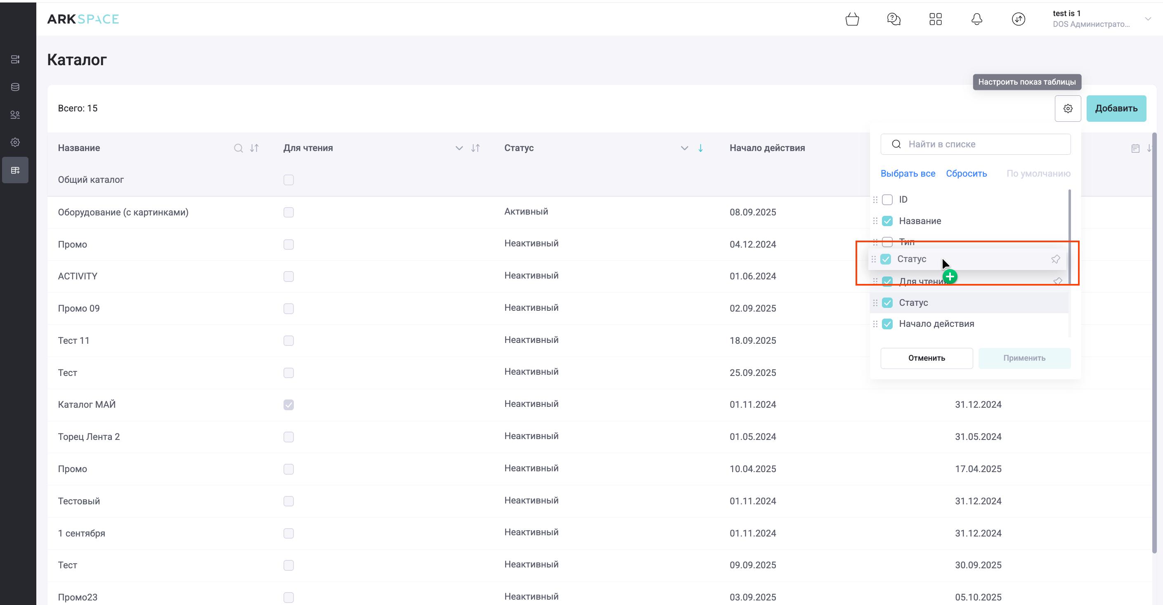Click the Выбрать все link
This screenshot has height=605, width=1163.
908,174
